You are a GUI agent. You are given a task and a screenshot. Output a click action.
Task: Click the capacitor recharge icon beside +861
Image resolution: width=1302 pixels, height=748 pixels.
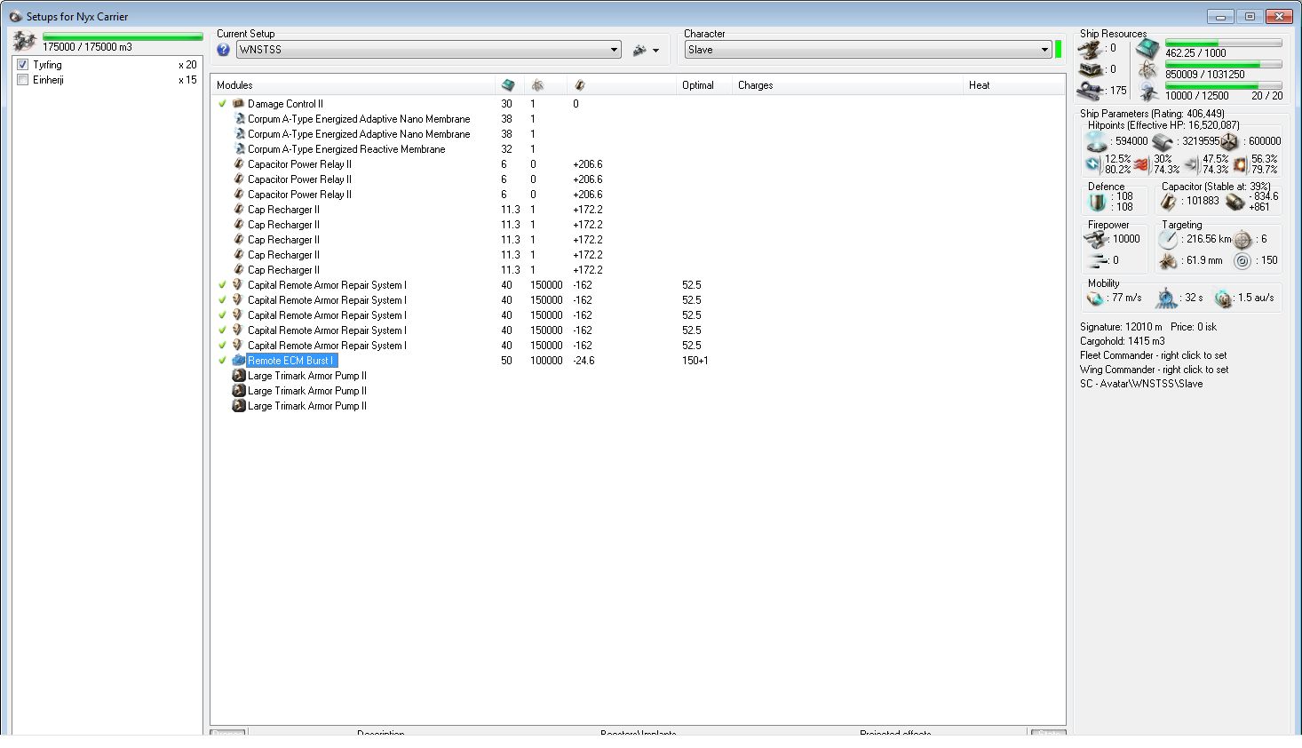(x=1235, y=202)
